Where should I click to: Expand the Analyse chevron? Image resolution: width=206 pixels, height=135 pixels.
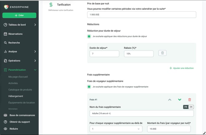tap(35, 52)
